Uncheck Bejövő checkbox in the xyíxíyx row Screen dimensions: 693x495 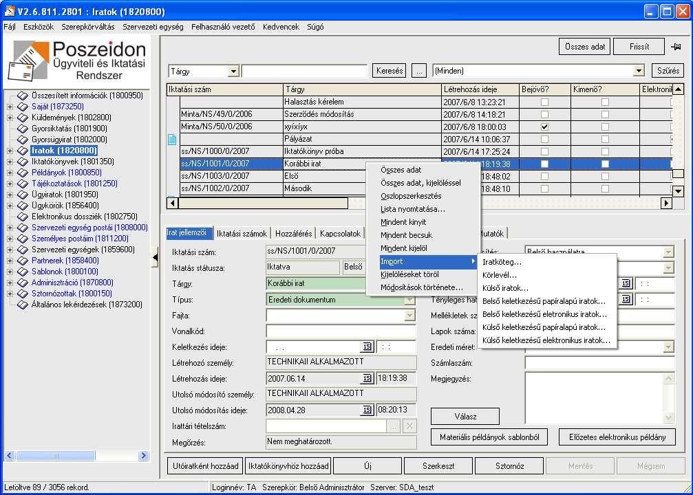click(x=544, y=126)
